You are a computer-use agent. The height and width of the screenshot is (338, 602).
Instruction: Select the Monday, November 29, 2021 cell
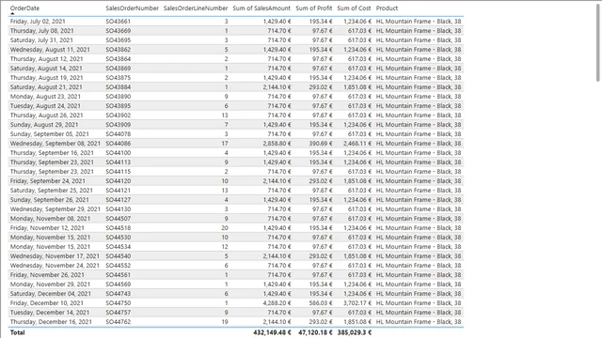(50, 284)
